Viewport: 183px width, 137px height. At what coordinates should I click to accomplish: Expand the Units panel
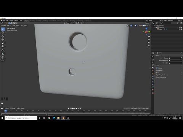coord(157,66)
